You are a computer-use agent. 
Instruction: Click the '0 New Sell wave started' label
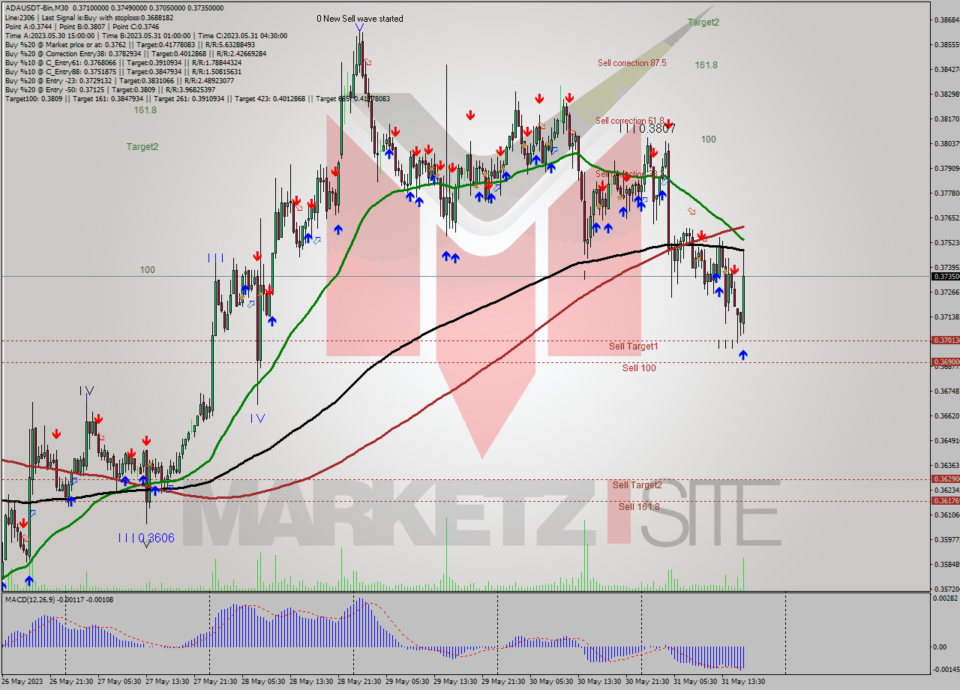pyautogui.click(x=359, y=19)
